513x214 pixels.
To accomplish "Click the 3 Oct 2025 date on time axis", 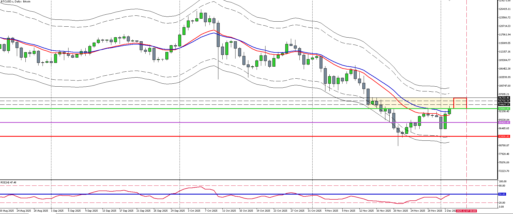I will pos(194,211).
